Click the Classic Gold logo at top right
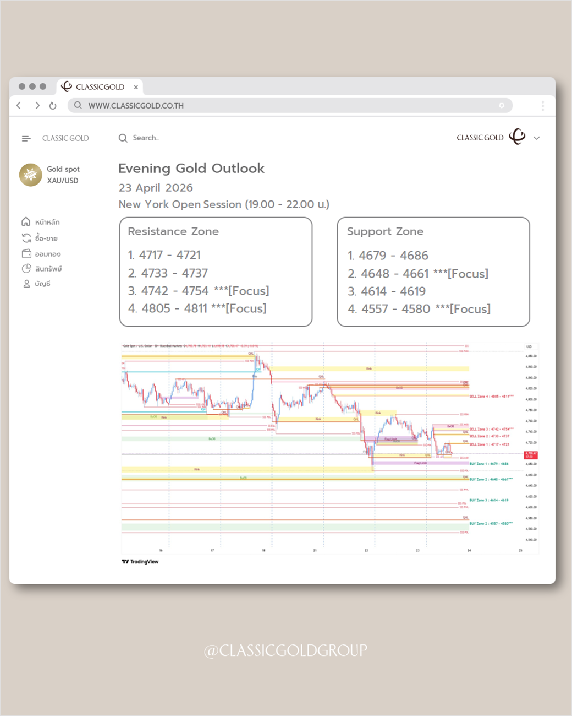This screenshot has height=716, width=572. (516, 137)
